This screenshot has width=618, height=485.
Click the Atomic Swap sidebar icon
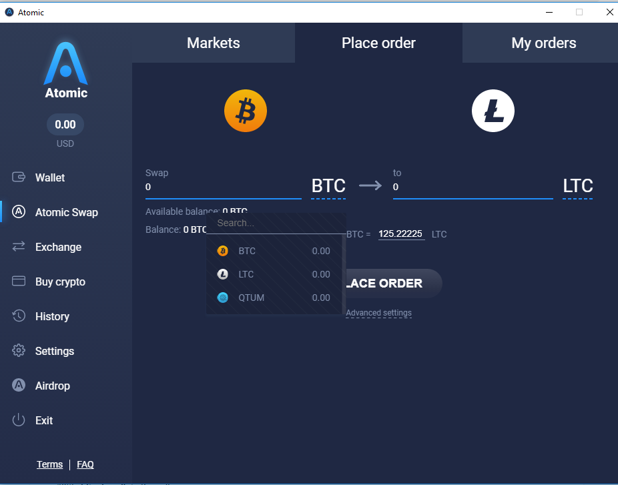19,211
